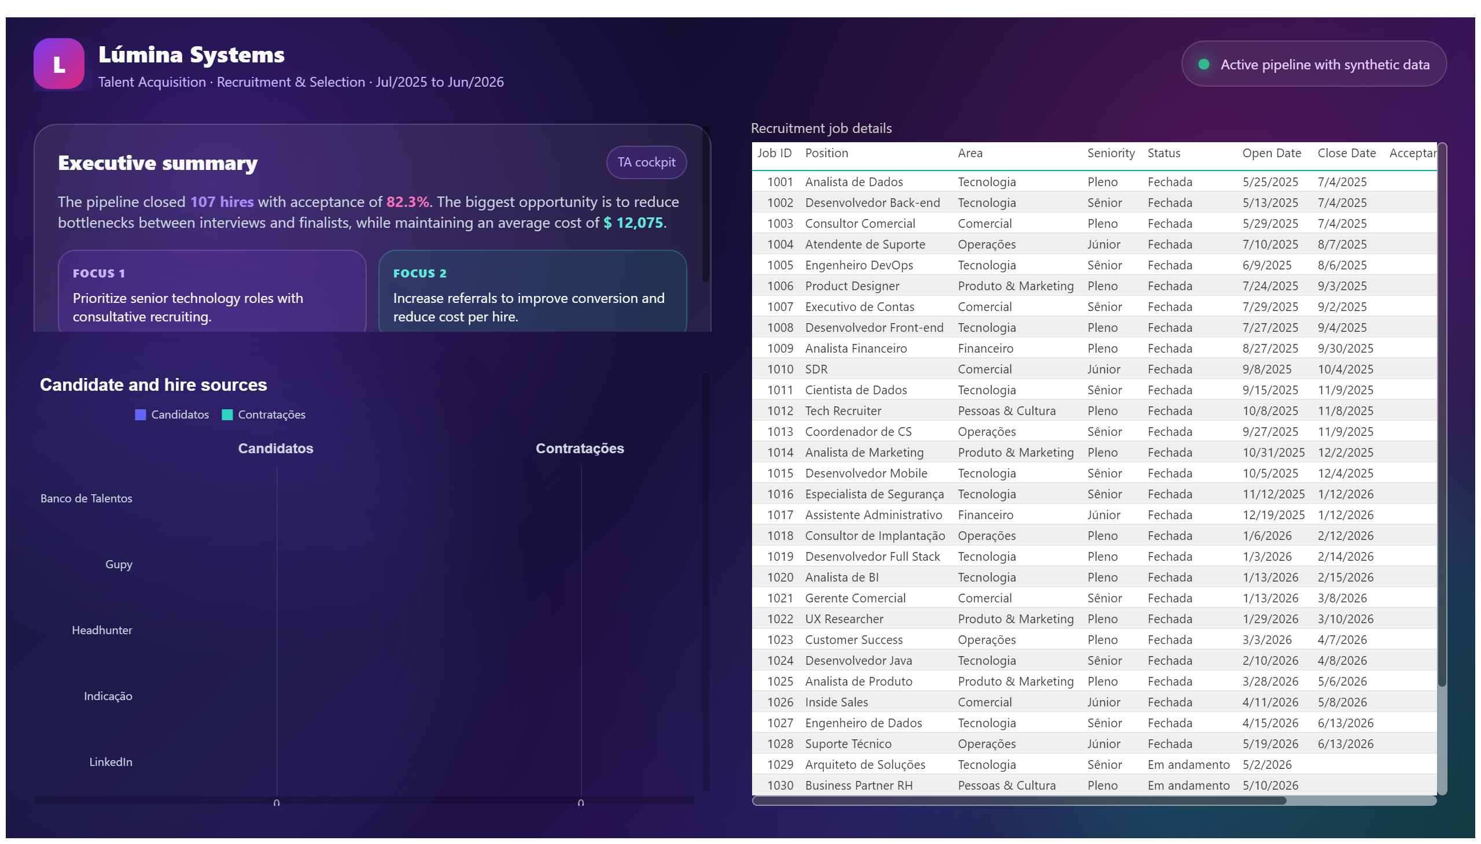The image size is (1481, 844).
Task: Select Headhunter axis label in chart
Action: pos(102,630)
